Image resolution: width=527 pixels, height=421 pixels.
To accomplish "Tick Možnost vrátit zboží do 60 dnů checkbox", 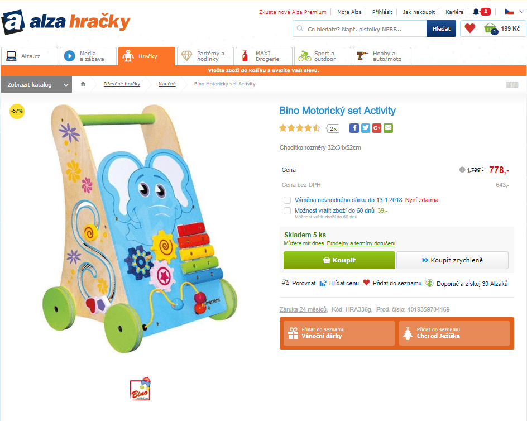I will coord(287,211).
